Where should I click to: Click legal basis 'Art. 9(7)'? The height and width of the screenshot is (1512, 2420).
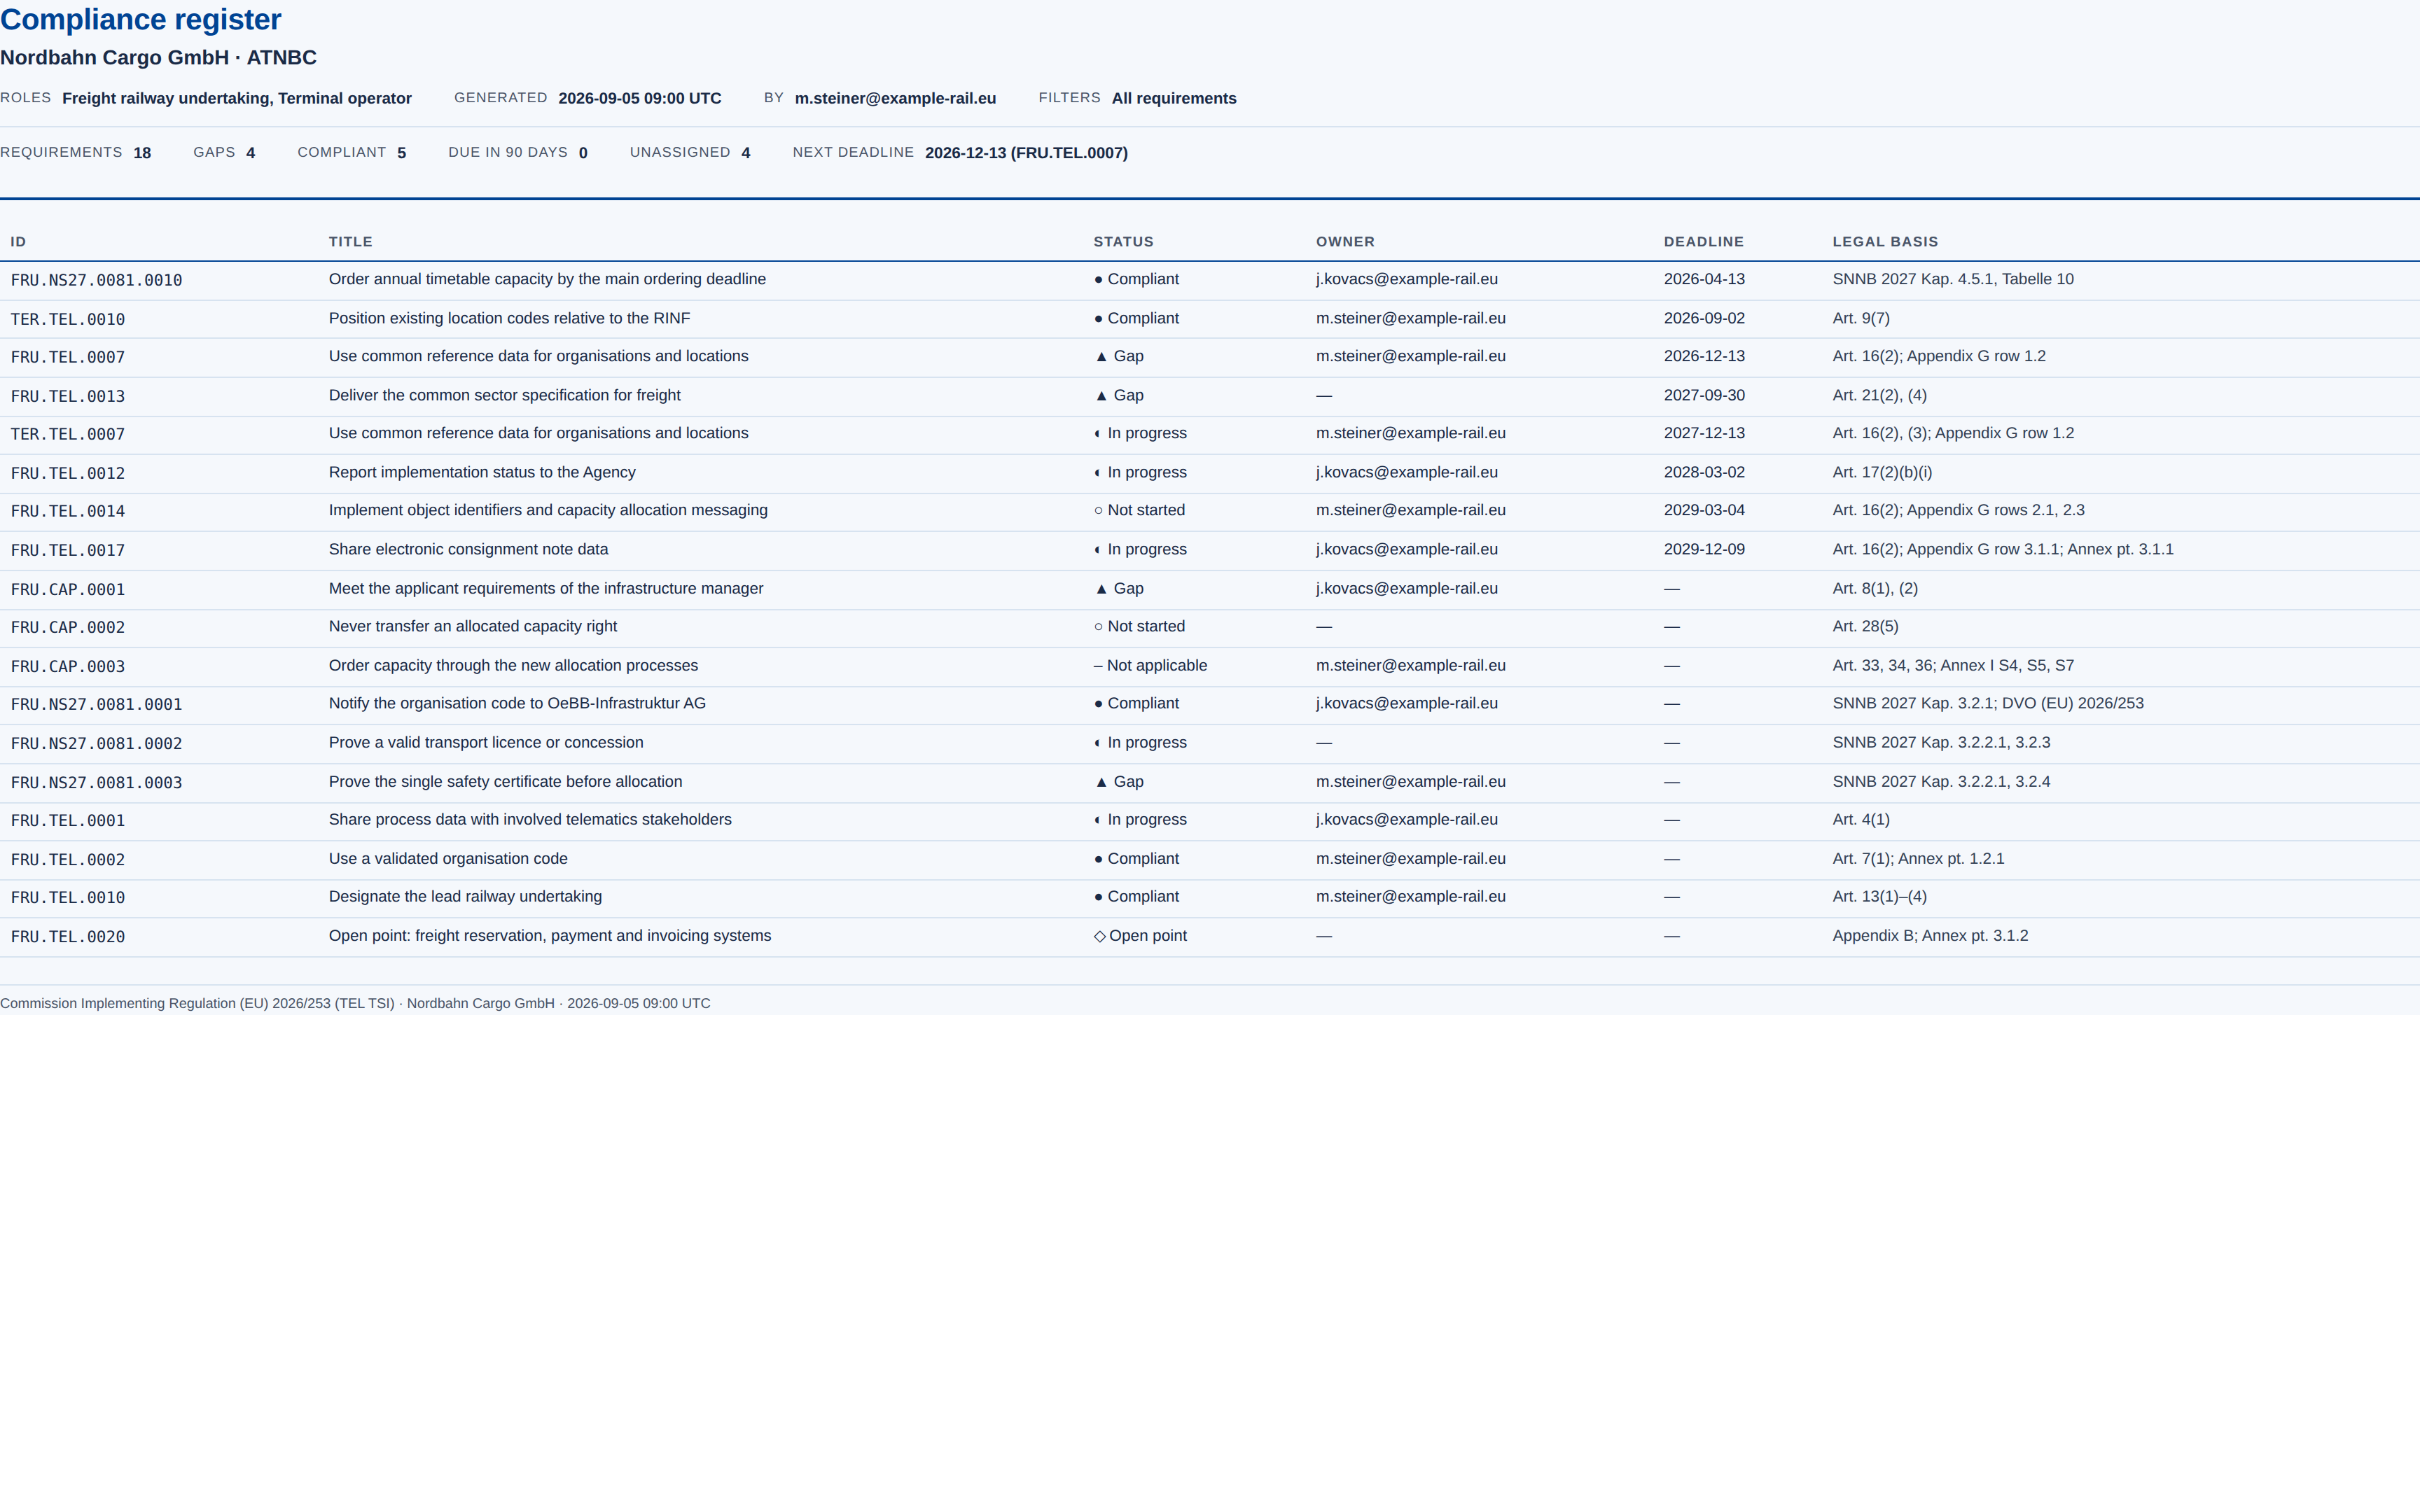tap(1861, 318)
